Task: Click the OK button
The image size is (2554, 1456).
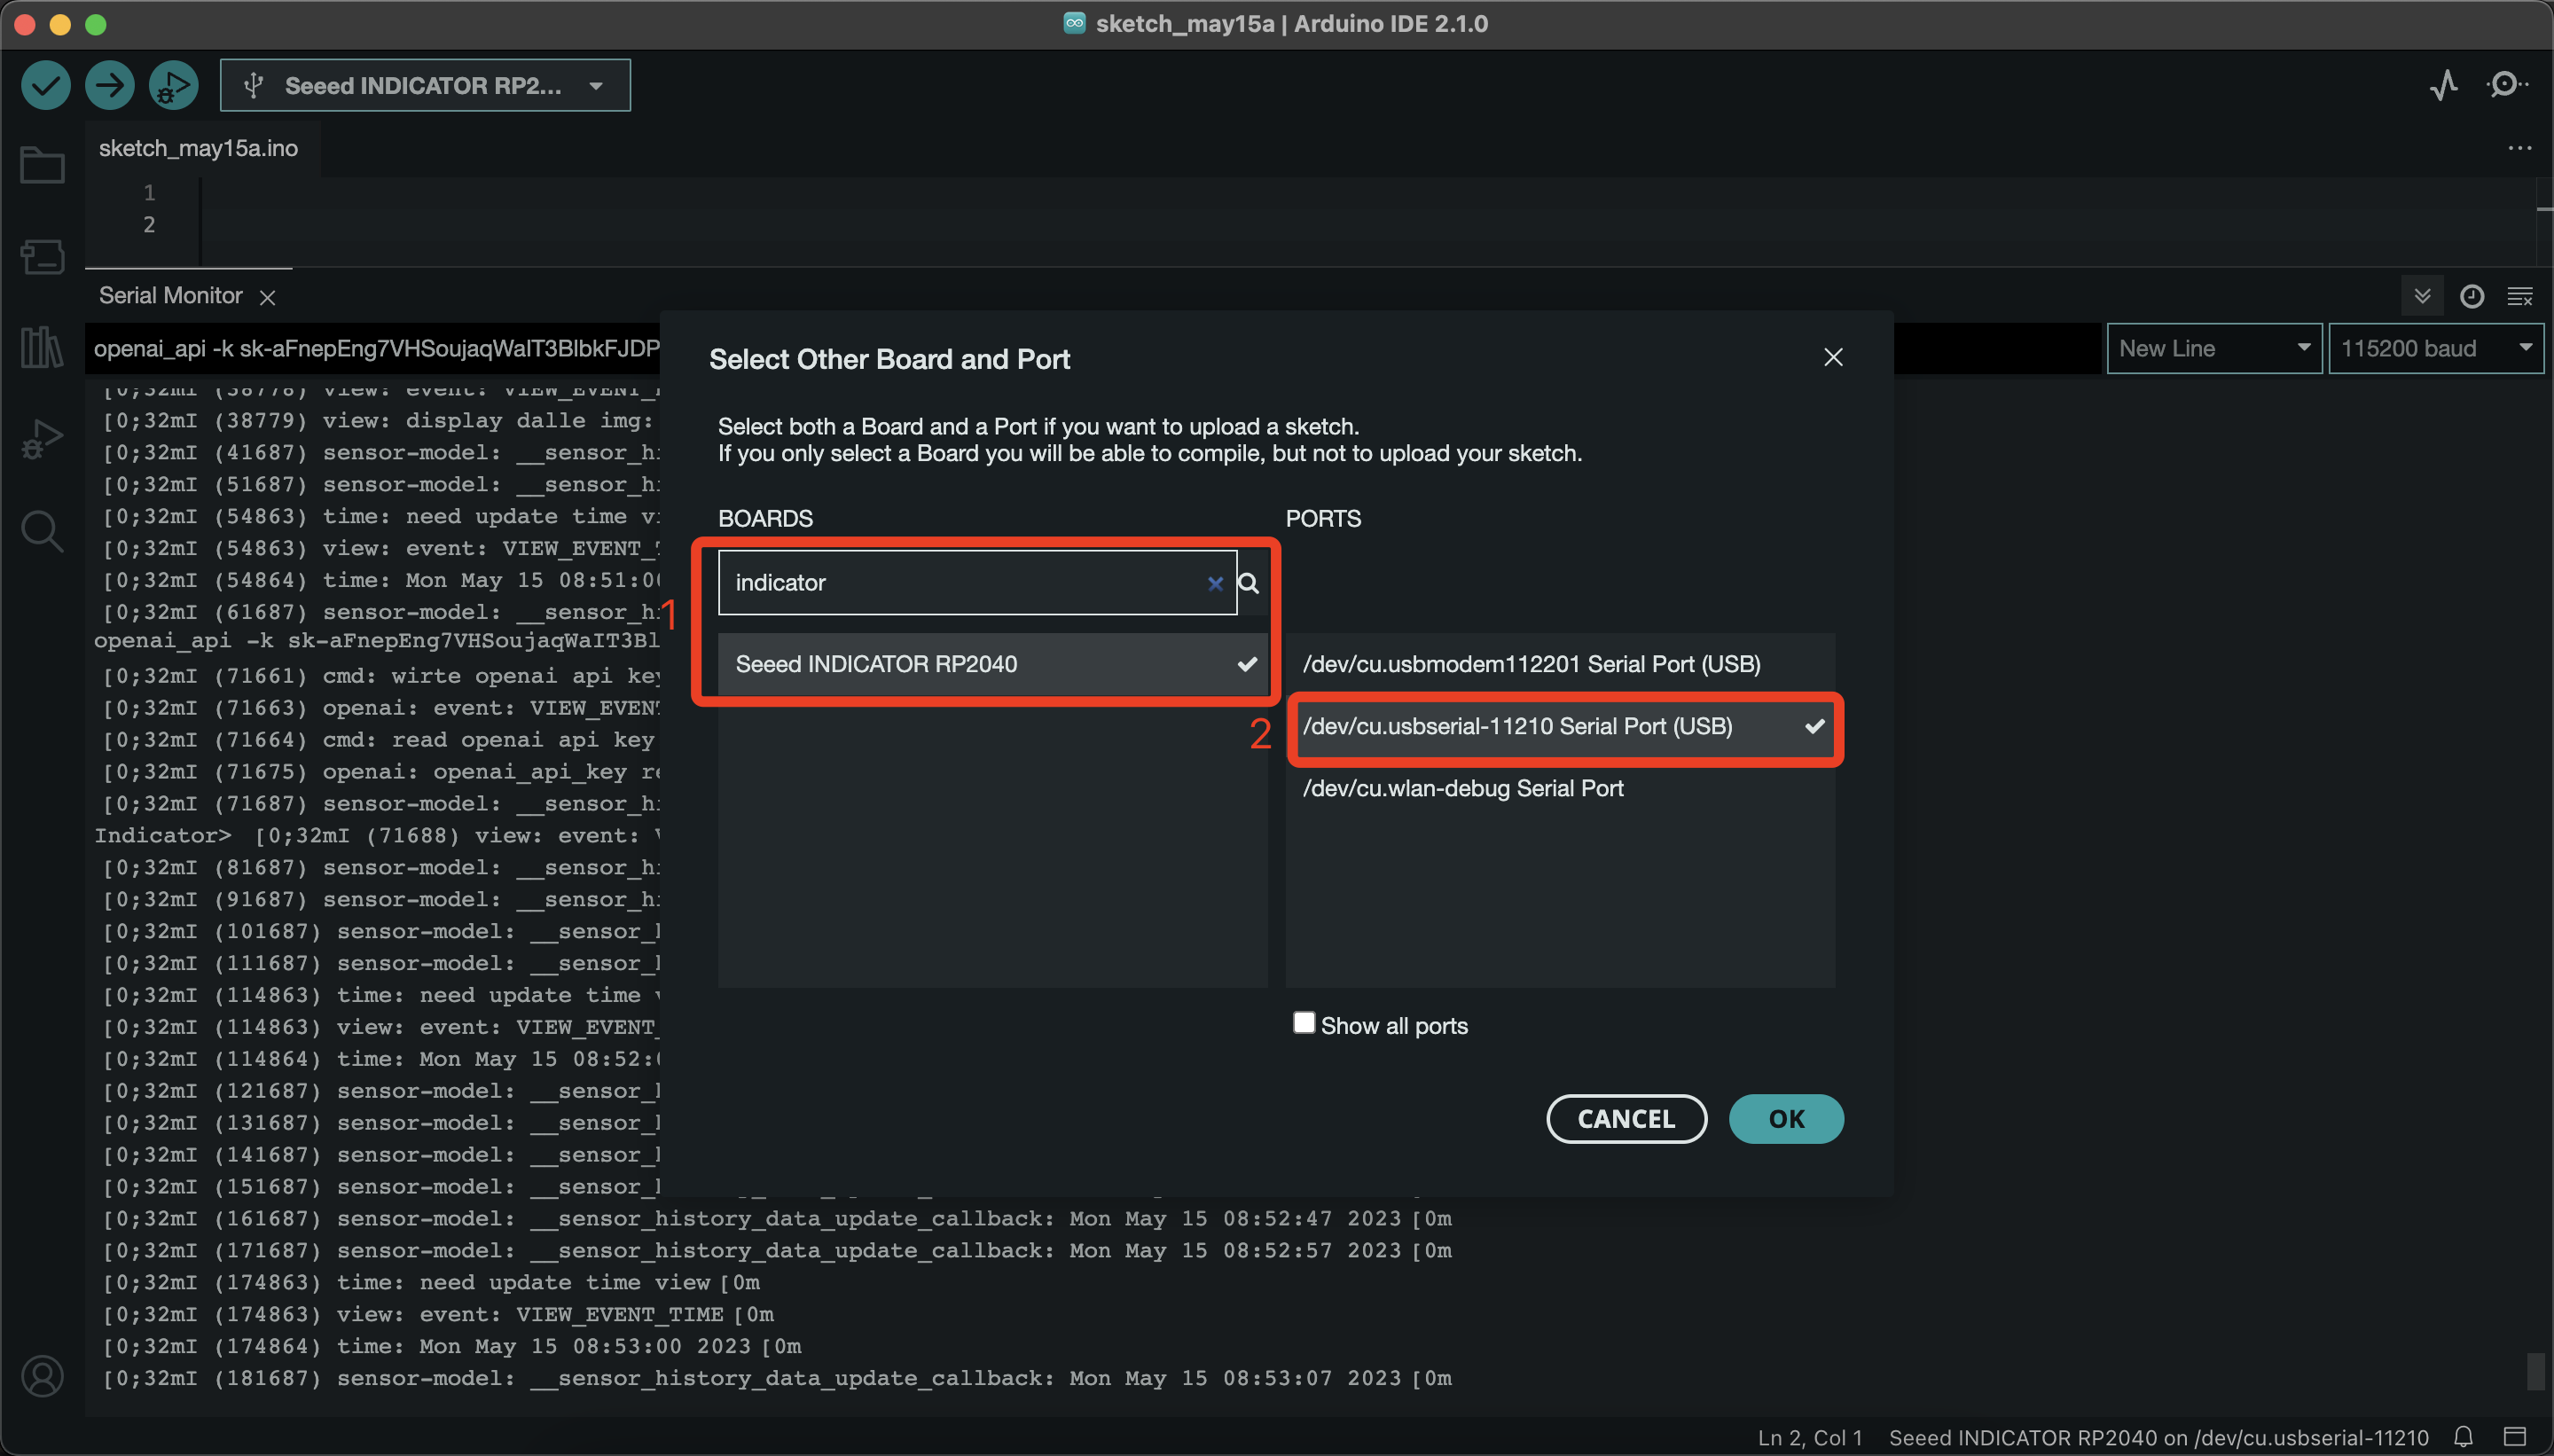Action: click(x=1786, y=1118)
